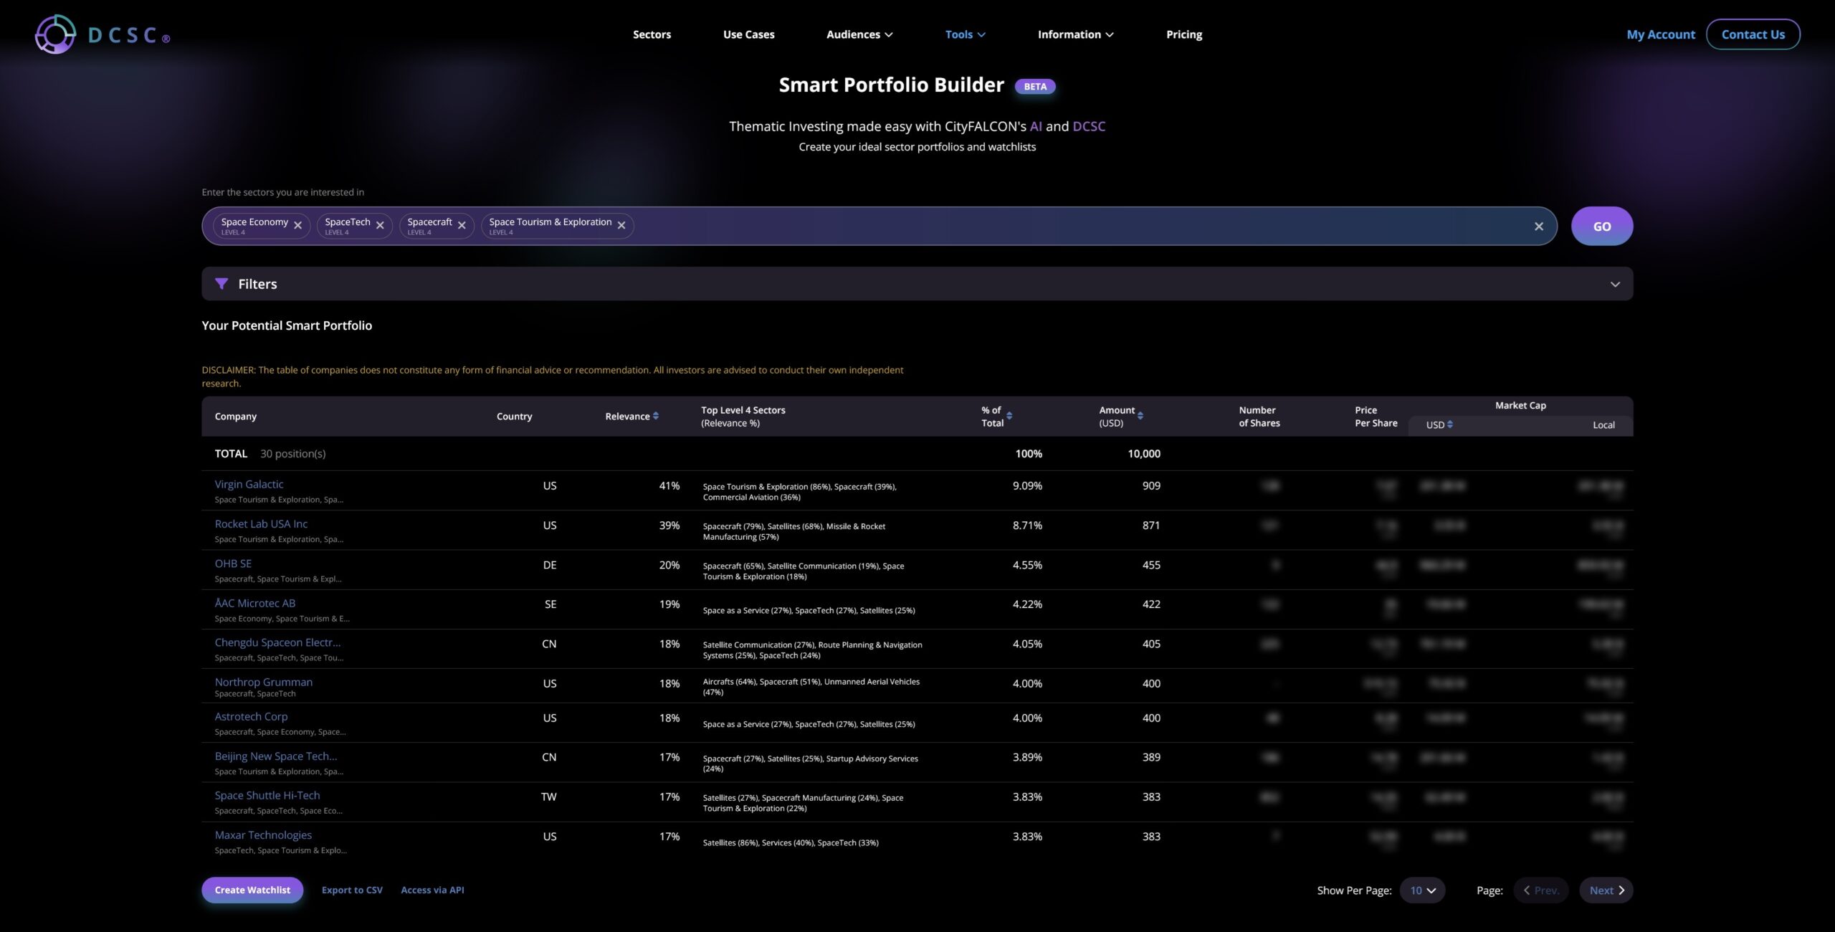This screenshot has height=932, width=1835.
Task: Open the Audiences dropdown menu
Action: click(859, 34)
